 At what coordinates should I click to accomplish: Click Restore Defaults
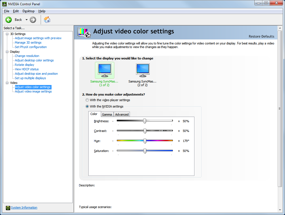[x=261, y=36]
